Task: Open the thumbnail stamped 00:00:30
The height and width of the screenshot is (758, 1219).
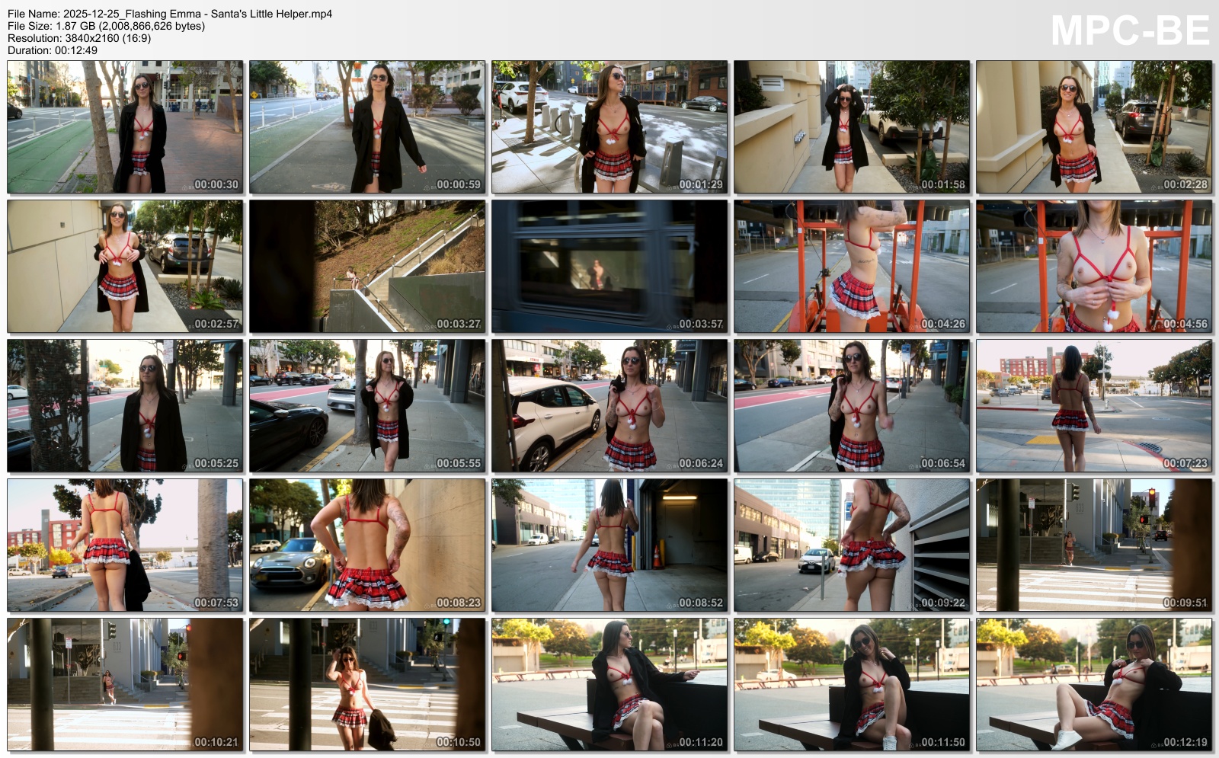Action: click(125, 127)
